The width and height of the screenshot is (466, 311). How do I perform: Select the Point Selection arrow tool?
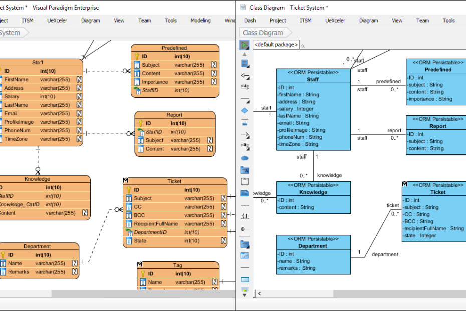[244, 45]
